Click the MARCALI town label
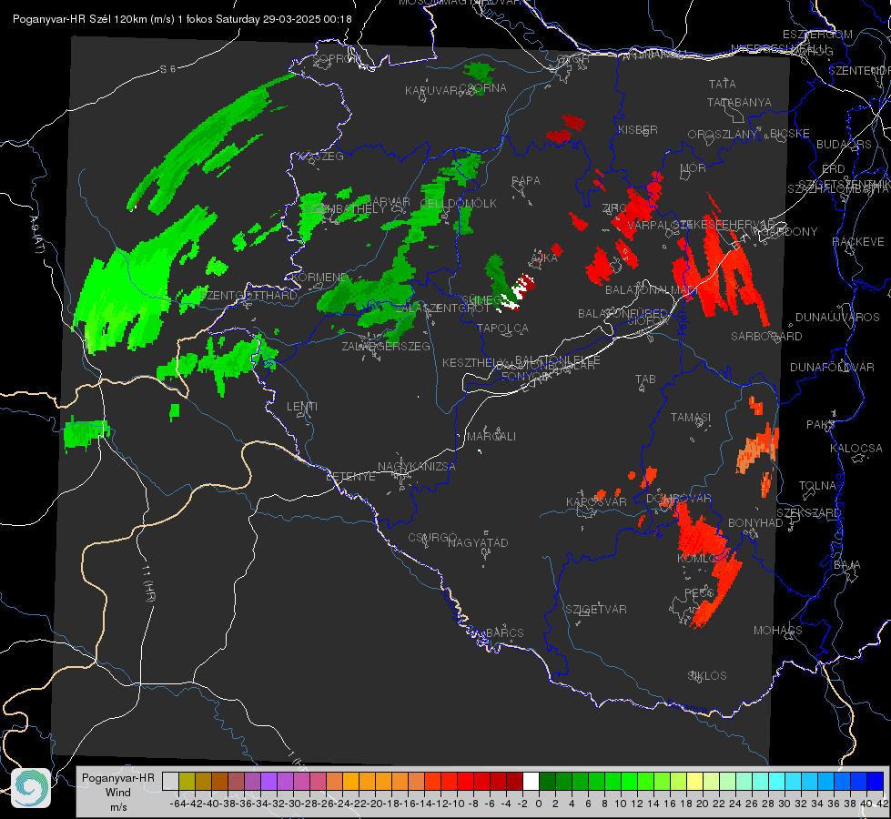 tap(491, 437)
